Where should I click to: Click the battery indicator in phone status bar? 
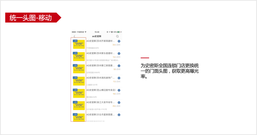120,32
